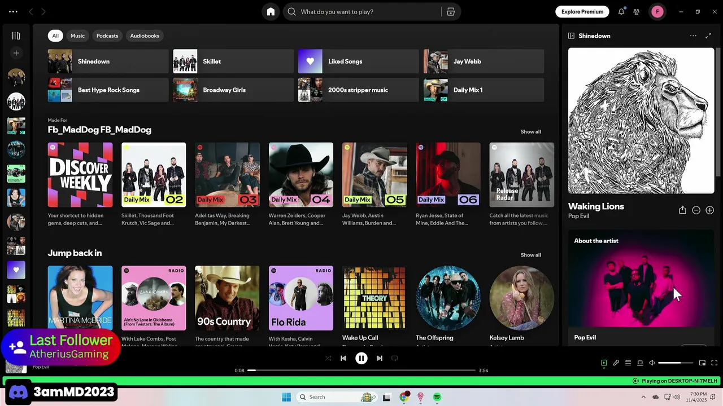Hide this track with minus icon

696,210
